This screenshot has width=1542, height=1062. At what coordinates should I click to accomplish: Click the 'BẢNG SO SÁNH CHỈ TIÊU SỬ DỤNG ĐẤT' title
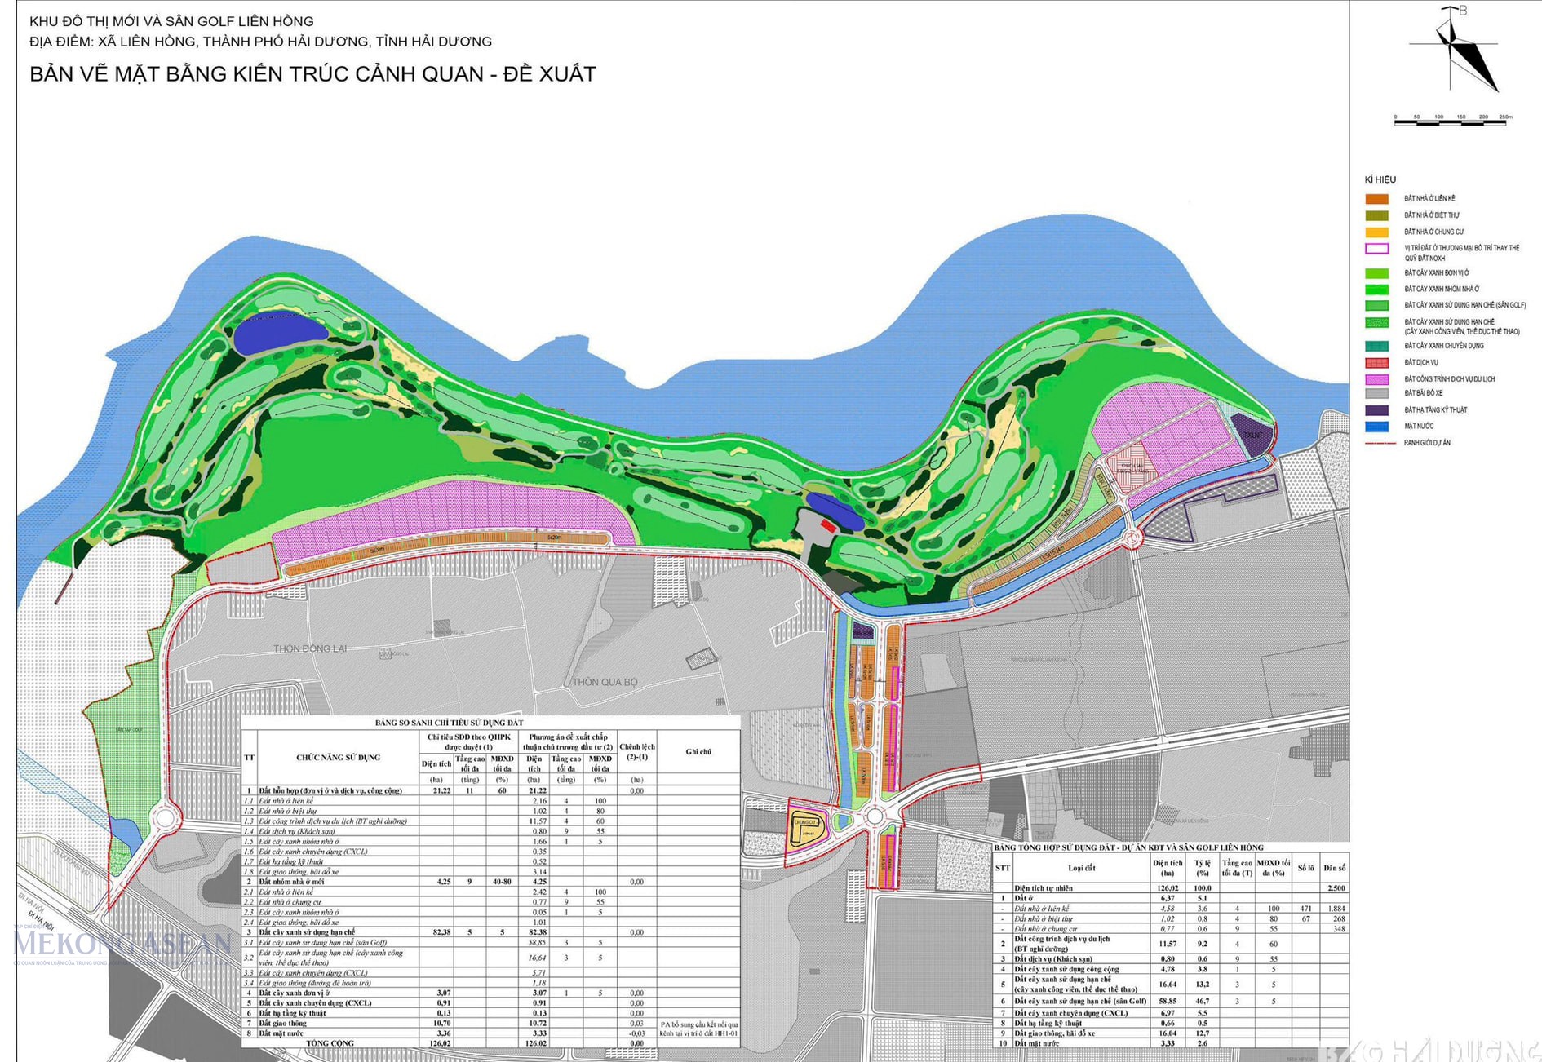[x=449, y=723]
